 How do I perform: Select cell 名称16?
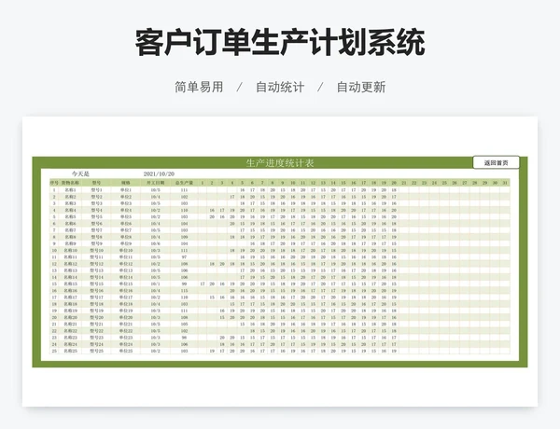point(70,291)
